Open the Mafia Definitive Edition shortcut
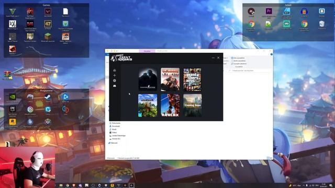The image size is (335, 188). 65,38
